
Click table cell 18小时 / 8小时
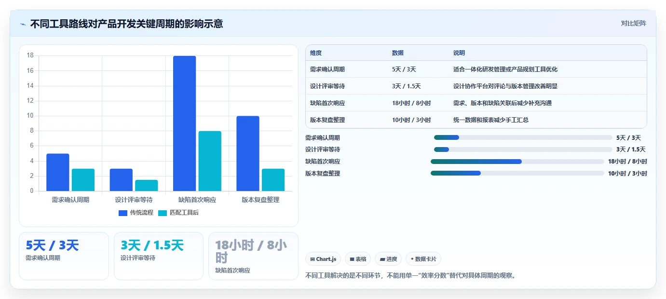[411, 103]
